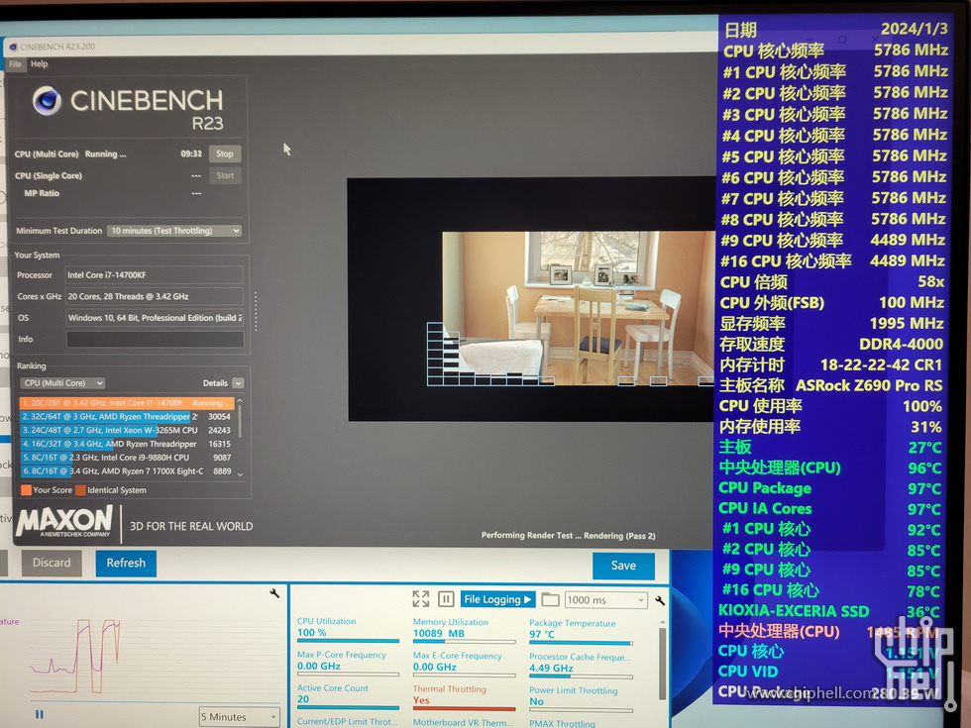The image size is (971, 728).
Task: Click the Processor Cache Frequency 4.49 GHz value
Action: coord(551,668)
